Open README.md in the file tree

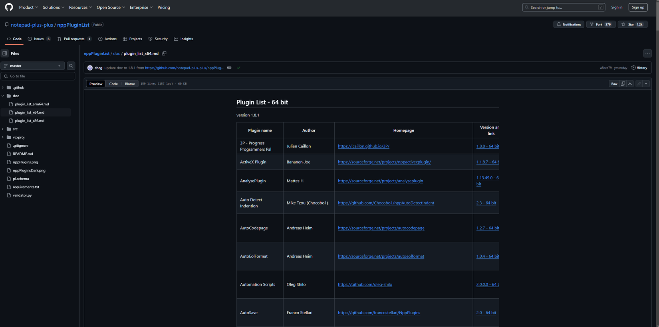(23, 154)
